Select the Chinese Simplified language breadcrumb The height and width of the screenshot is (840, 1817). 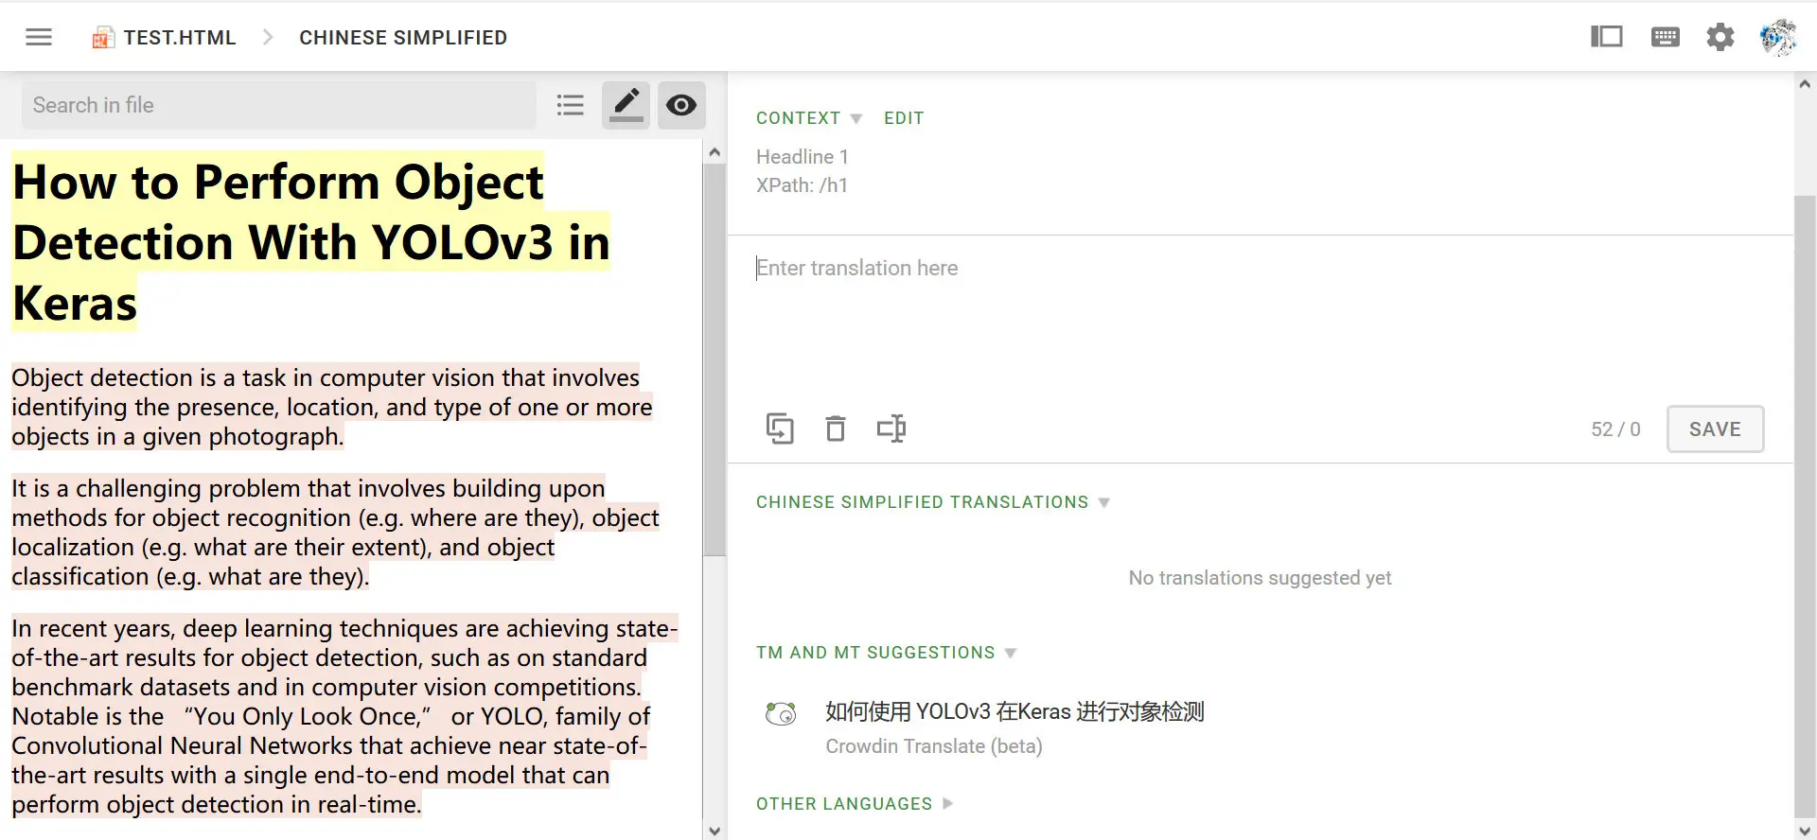(403, 38)
